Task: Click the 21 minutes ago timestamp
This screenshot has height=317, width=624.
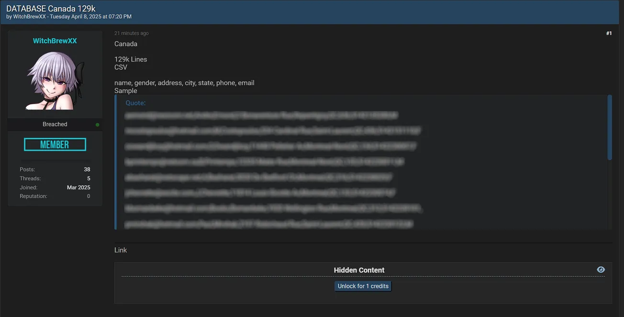Action: point(131,33)
